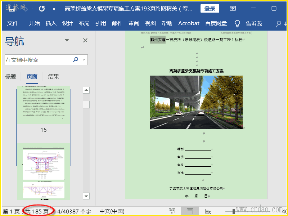Screen dimensions: 288x216
Task: Click the 第 1 页 status indicator
Action: 12,211
